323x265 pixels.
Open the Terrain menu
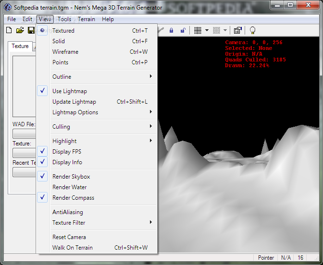(87, 19)
